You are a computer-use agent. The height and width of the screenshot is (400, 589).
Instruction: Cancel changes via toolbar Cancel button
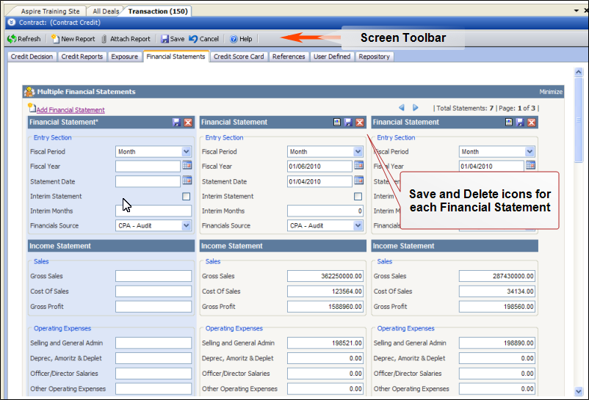[x=204, y=39]
